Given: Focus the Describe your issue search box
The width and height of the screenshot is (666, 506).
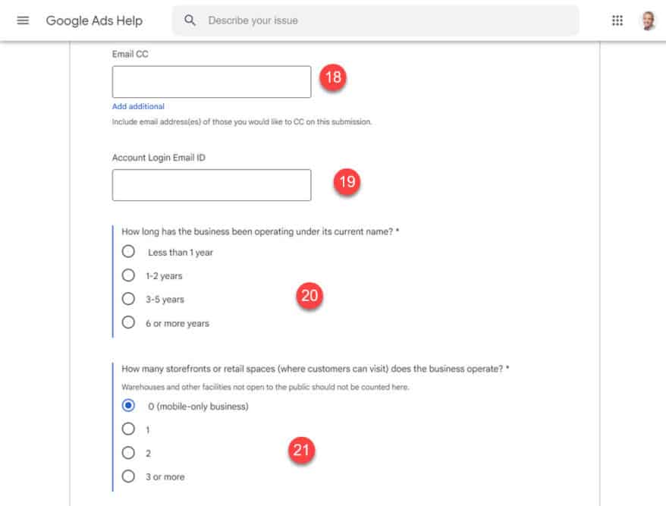Looking at the screenshot, I should pos(375,20).
